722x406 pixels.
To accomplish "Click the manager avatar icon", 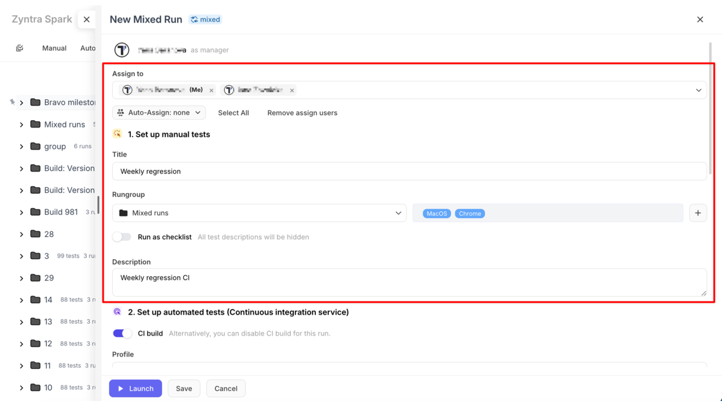I will [122, 50].
